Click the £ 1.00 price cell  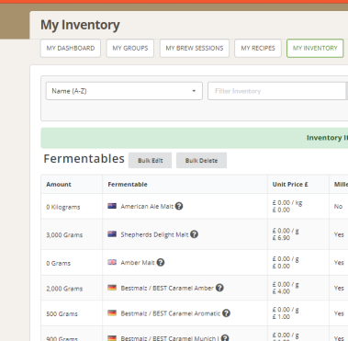coord(281,317)
